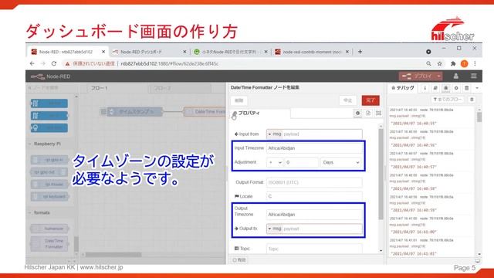
Task: Open a new browser tab with plus
Action: (360, 52)
